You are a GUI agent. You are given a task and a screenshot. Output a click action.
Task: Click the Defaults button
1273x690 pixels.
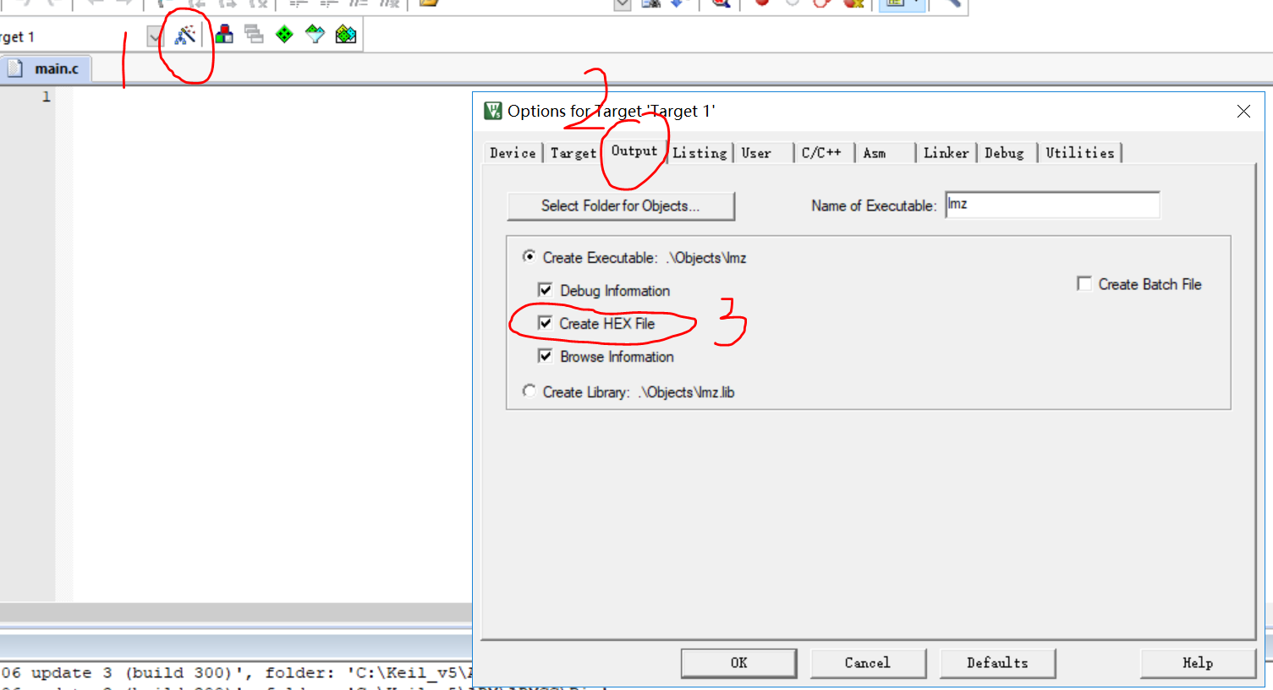click(x=997, y=663)
